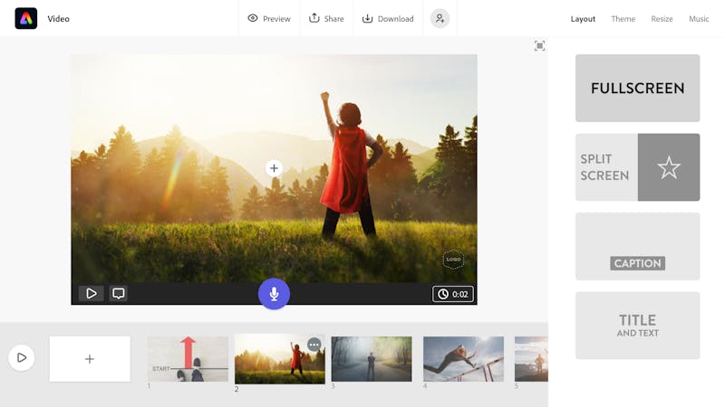Image resolution: width=725 pixels, height=407 pixels.
Task: Choose the Split Screen layout
Action: click(x=637, y=167)
